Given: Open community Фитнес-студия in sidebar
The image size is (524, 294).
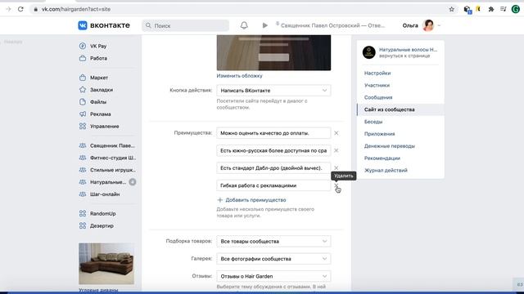Looking at the screenshot, I should click(x=113, y=158).
